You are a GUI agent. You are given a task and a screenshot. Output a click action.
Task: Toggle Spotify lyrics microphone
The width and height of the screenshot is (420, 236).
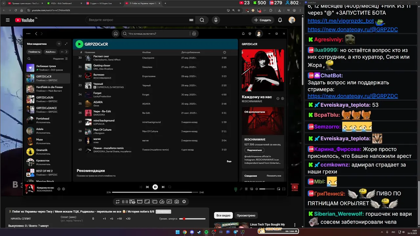[241, 189]
